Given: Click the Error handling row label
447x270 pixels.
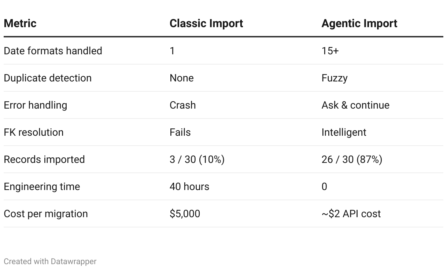Looking at the screenshot, I should click(36, 105).
